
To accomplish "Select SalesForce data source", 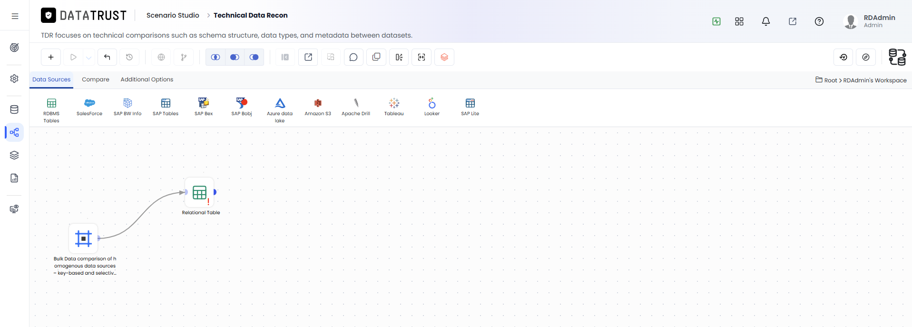I will (89, 107).
